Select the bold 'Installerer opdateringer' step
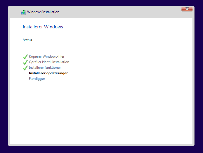This screenshot has height=153, width=203. coord(48,73)
